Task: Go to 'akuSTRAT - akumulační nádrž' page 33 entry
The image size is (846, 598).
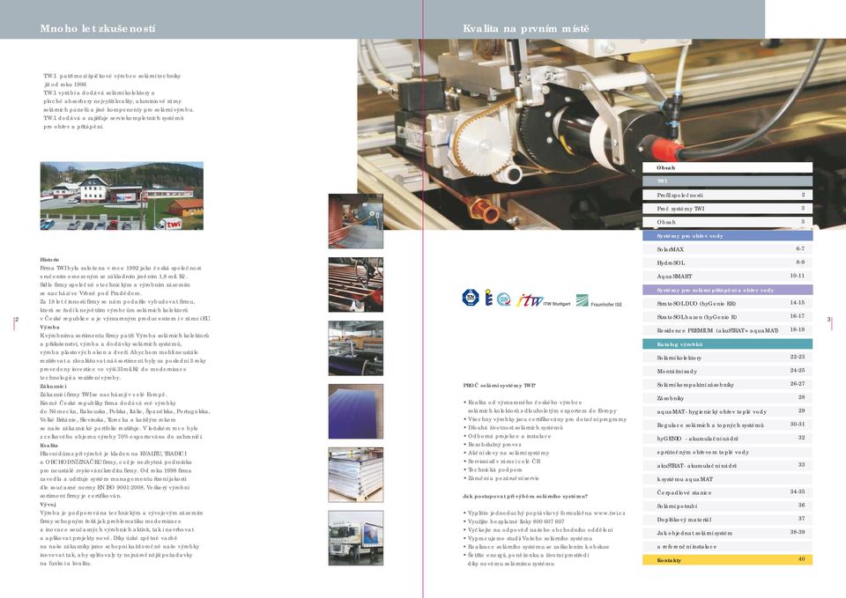Action: tap(727, 465)
